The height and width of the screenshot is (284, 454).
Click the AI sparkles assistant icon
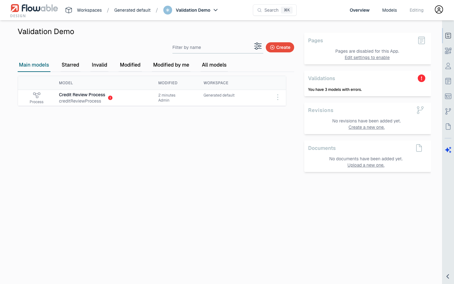pos(448,150)
